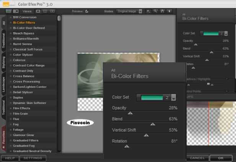Open the Modes Original Image dropdown
Image resolution: width=236 pixels, height=162 pixels.
[x=129, y=11]
